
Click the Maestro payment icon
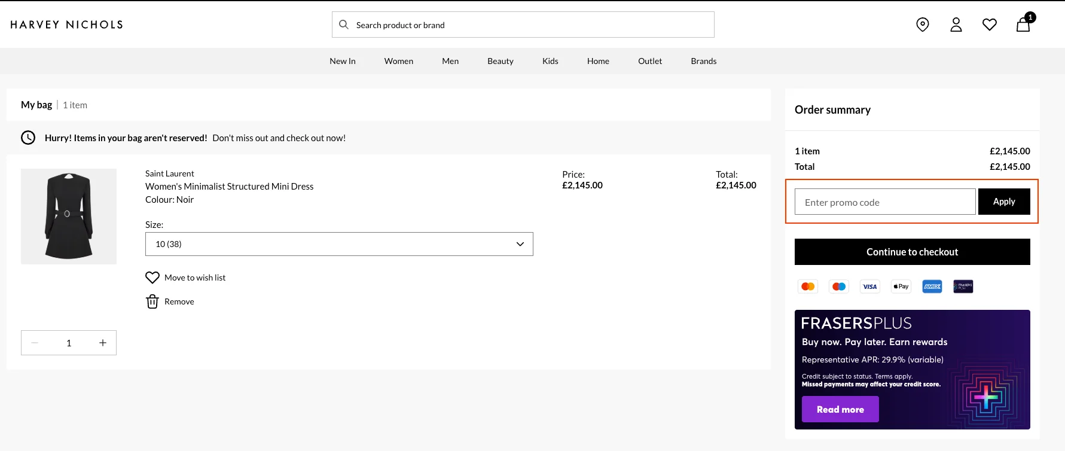(x=839, y=287)
